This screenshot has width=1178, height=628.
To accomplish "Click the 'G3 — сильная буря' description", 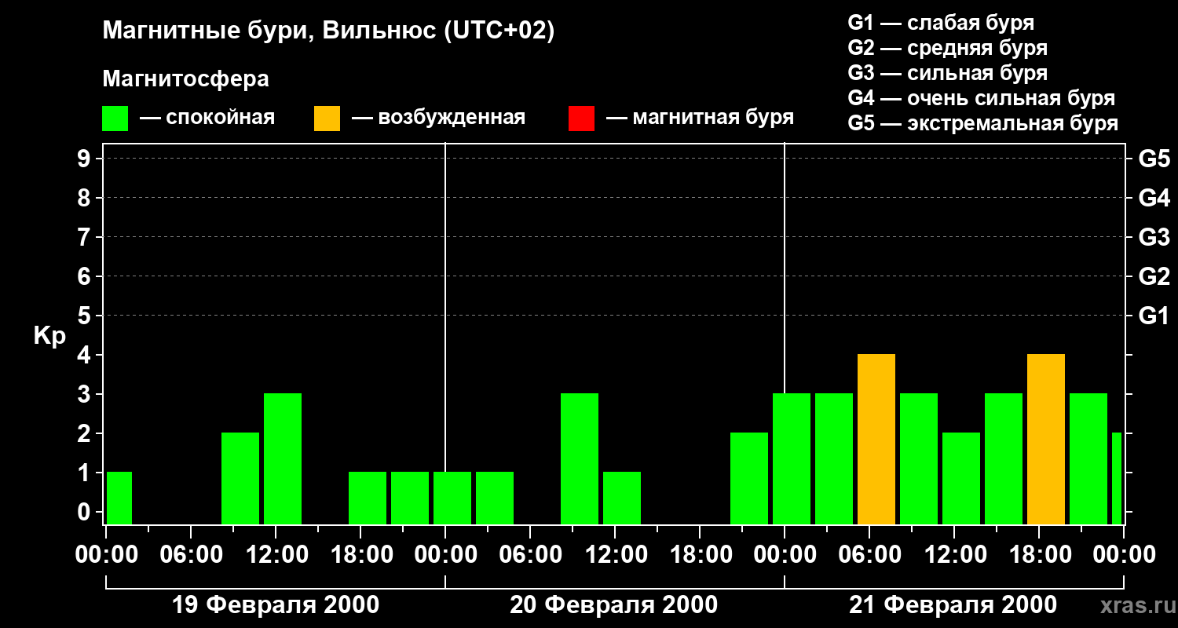I will (x=948, y=73).
